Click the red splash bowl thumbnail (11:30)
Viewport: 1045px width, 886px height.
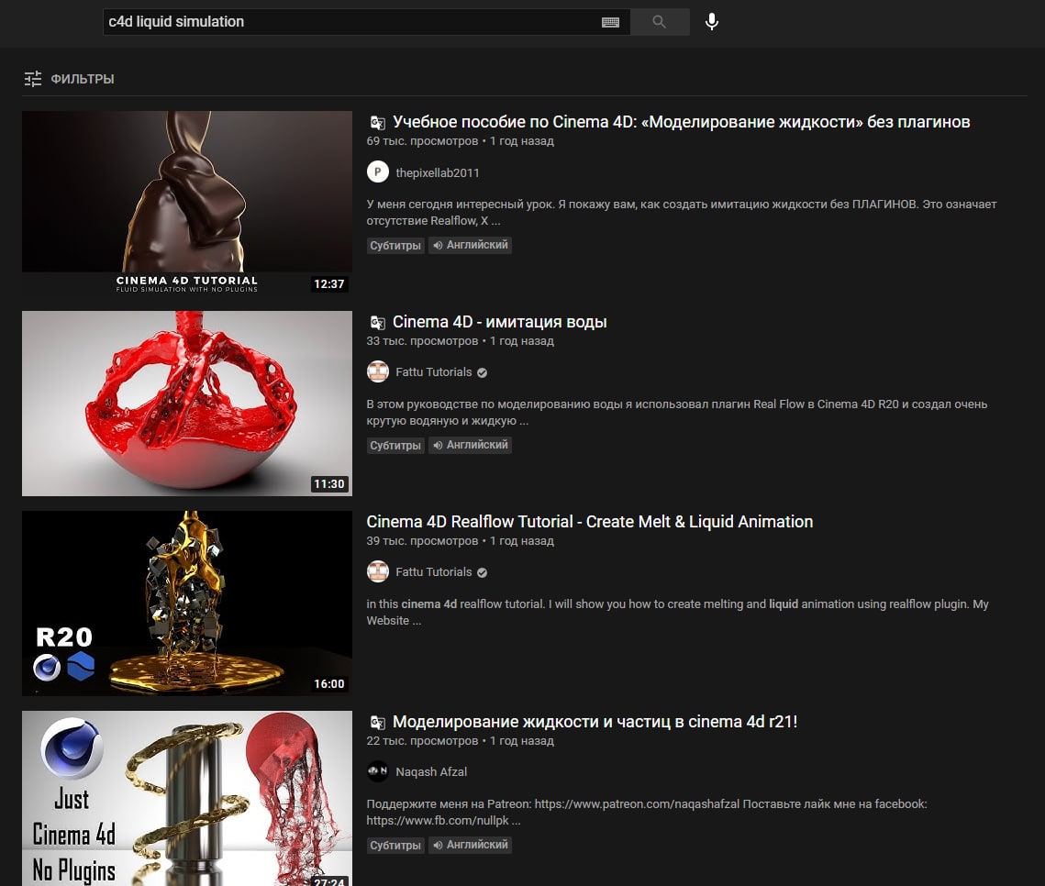click(186, 403)
